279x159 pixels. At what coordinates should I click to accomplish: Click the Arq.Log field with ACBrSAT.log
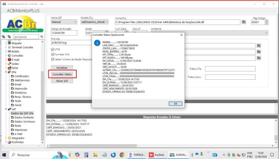pos(71,42)
